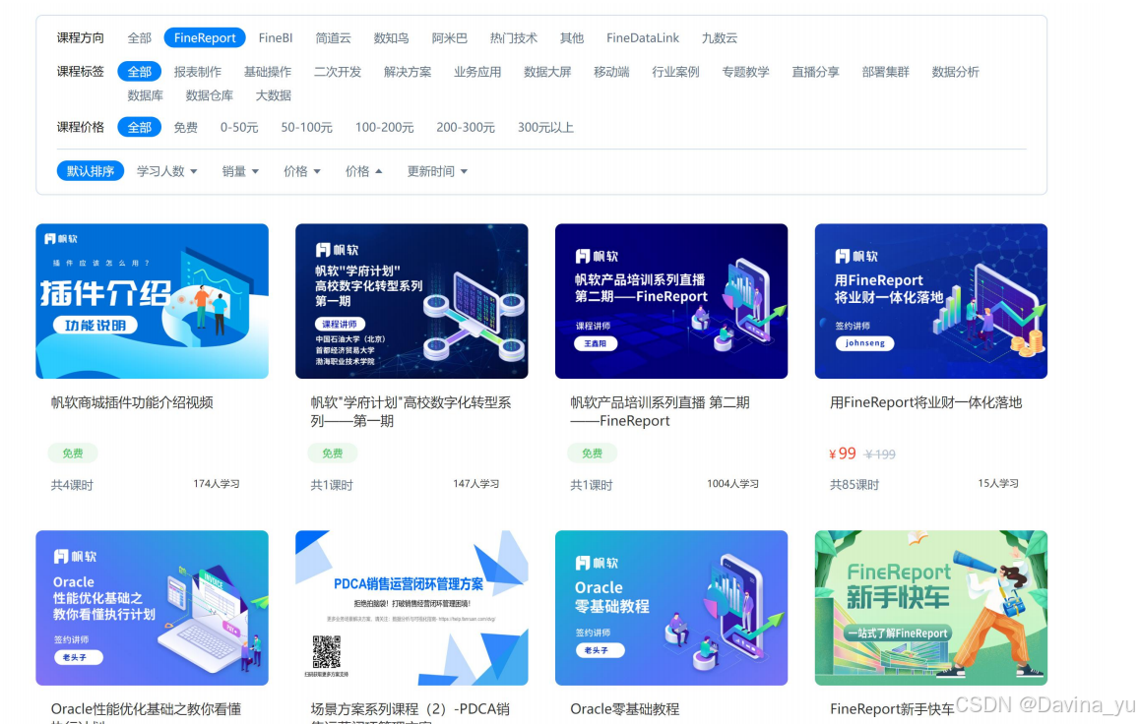The height and width of the screenshot is (724, 1139).
Task: Filter courses by 数知鸟 direction
Action: (391, 37)
